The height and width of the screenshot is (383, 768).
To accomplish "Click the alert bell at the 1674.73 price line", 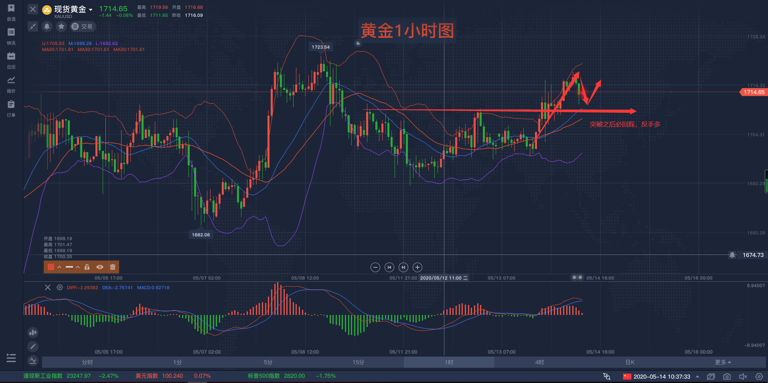I will click(x=732, y=255).
